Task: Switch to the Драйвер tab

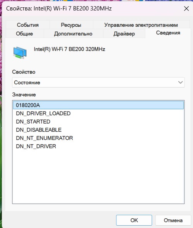Action: pyautogui.click(x=124, y=34)
